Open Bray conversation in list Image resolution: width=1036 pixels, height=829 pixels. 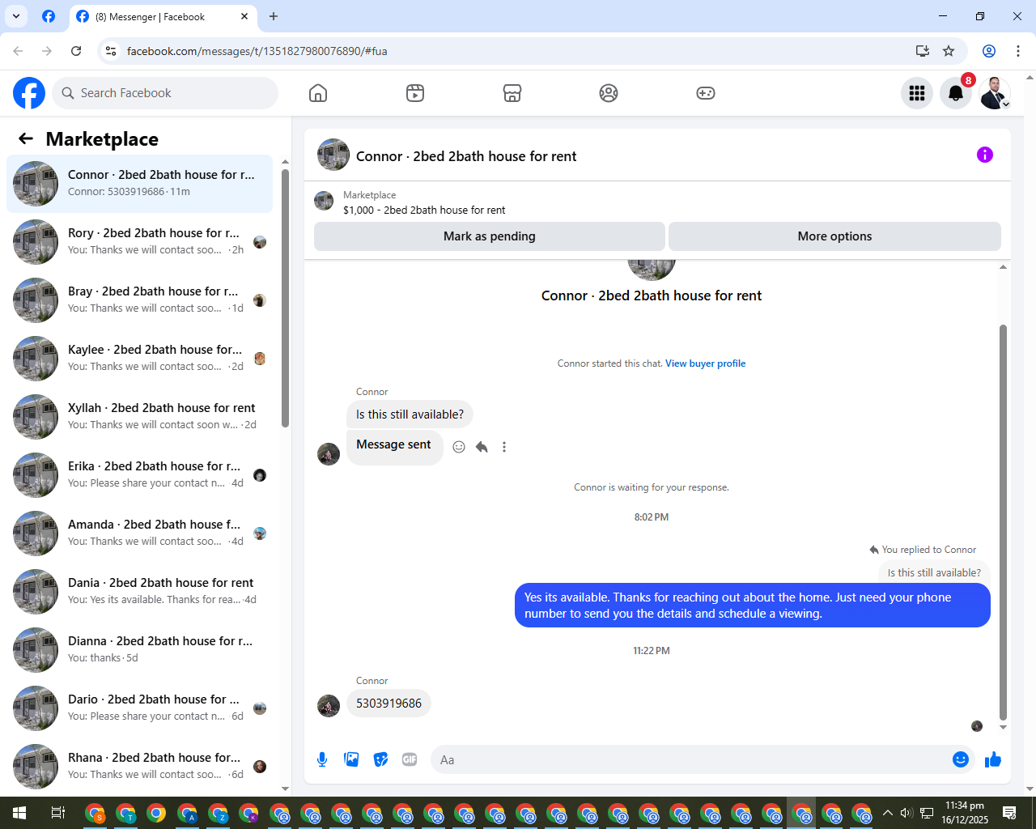(139, 300)
